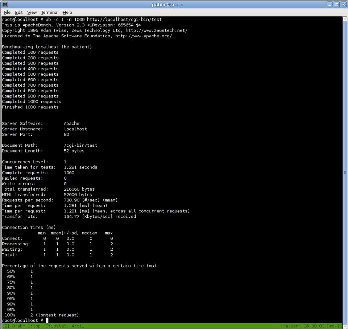Select the 0:ab tmux window tab
This screenshot has width=348, height=329.
[x=18, y=326]
